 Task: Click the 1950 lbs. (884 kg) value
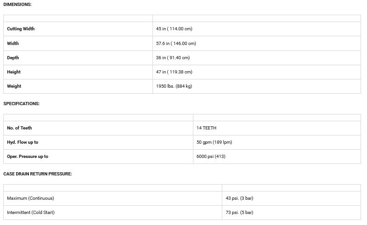[x=174, y=86]
